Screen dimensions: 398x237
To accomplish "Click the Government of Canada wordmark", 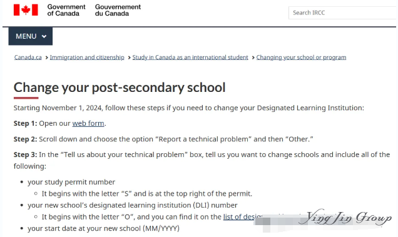I will (x=66, y=10).
